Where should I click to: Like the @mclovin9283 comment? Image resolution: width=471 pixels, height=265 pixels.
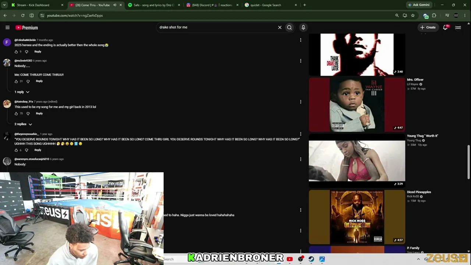pos(16,81)
